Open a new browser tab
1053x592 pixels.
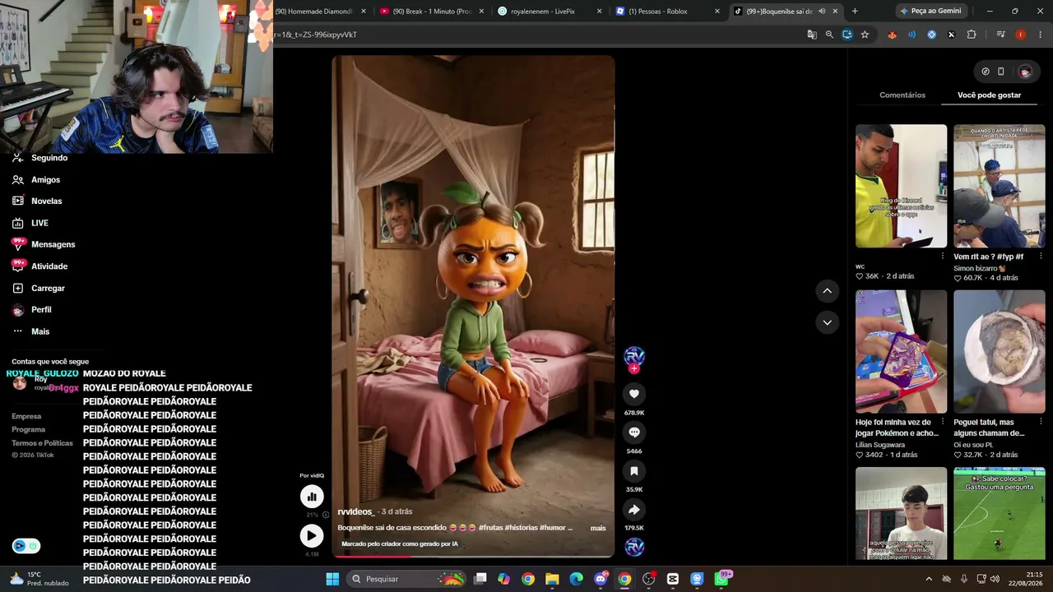[855, 11]
